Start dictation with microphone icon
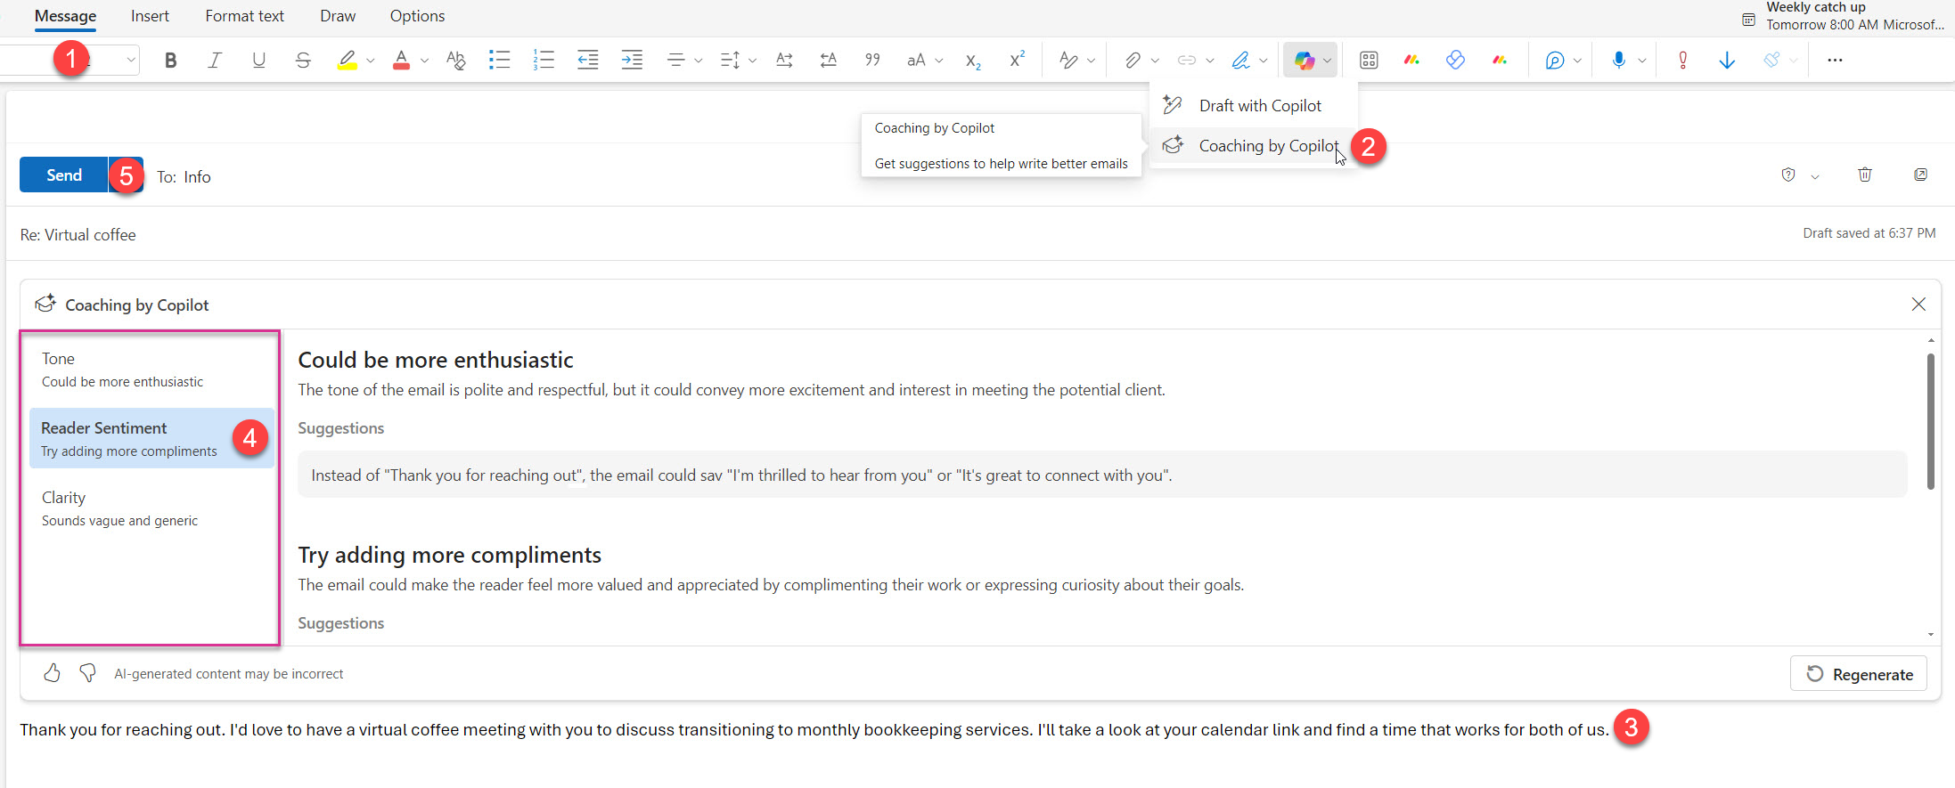 (x=1618, y=61)
